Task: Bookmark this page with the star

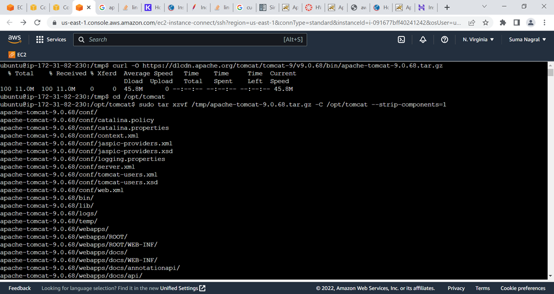Action: 485,23
